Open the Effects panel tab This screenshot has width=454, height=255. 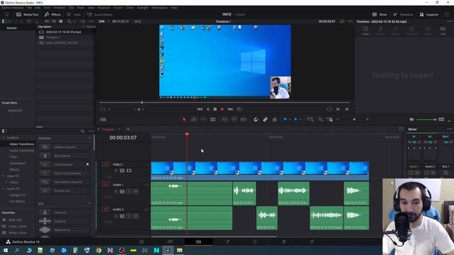click(x=52, y=14)
